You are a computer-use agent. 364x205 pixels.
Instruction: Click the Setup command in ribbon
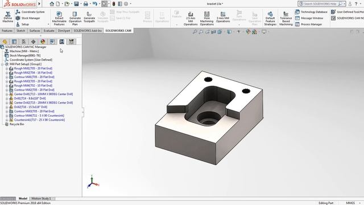[22, 24]
